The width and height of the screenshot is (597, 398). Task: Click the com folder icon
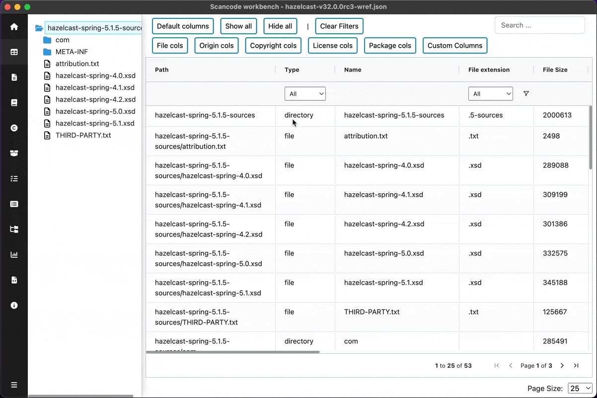pos(47,40)
